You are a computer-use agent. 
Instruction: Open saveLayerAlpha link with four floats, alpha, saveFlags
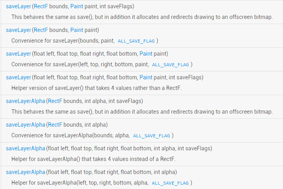click(x=26, y=148)
